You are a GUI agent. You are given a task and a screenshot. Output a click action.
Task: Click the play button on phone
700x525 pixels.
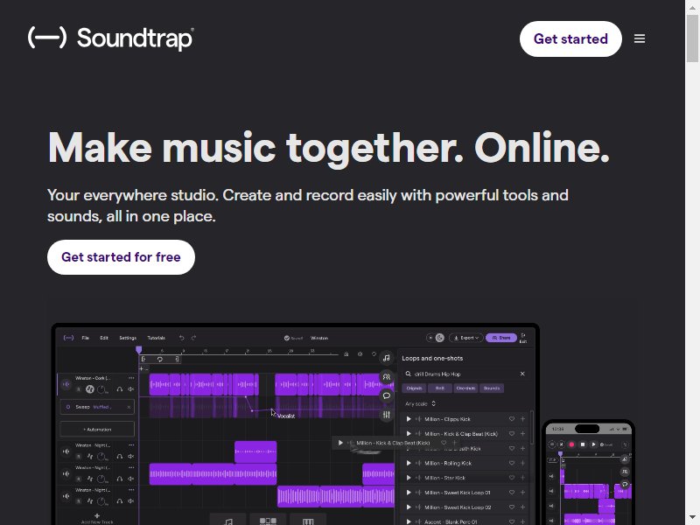593,444
